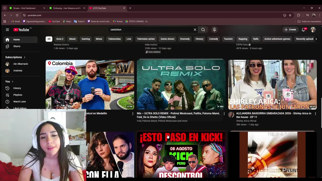Click the YouTube logo
This screenshot has height=181, width=322.
(21, 30)
